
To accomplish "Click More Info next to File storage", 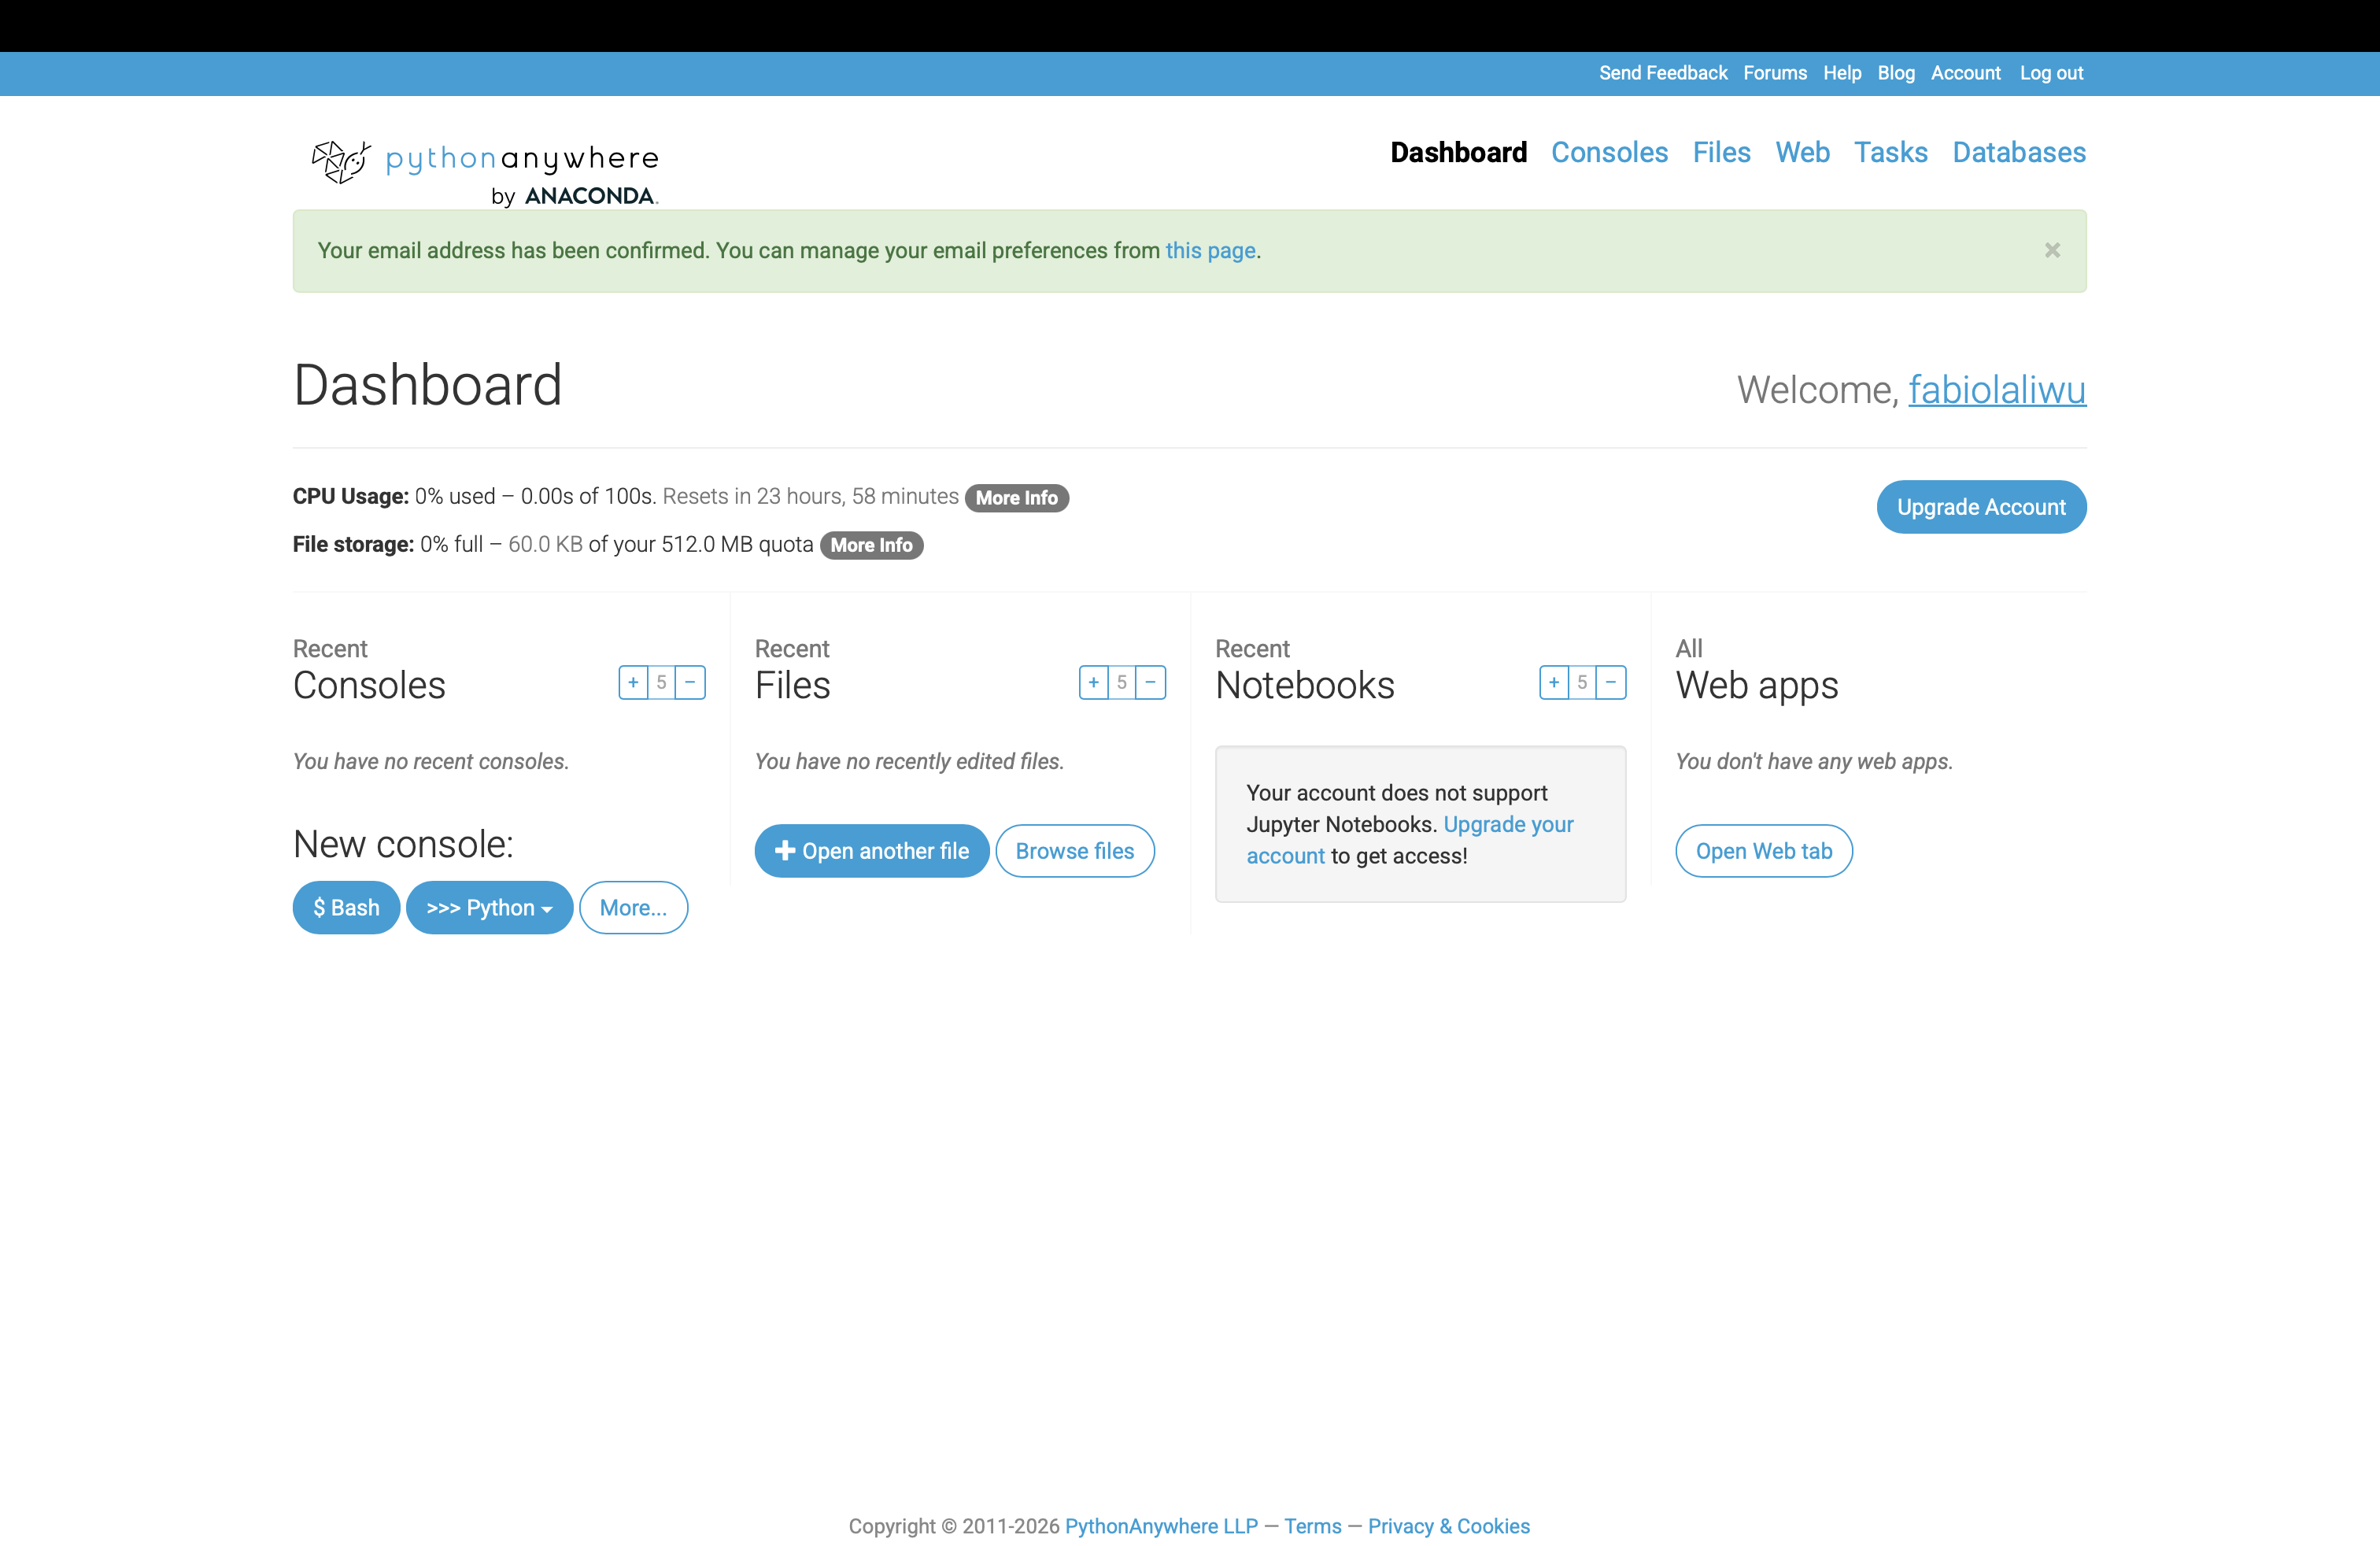I will 871,545.
